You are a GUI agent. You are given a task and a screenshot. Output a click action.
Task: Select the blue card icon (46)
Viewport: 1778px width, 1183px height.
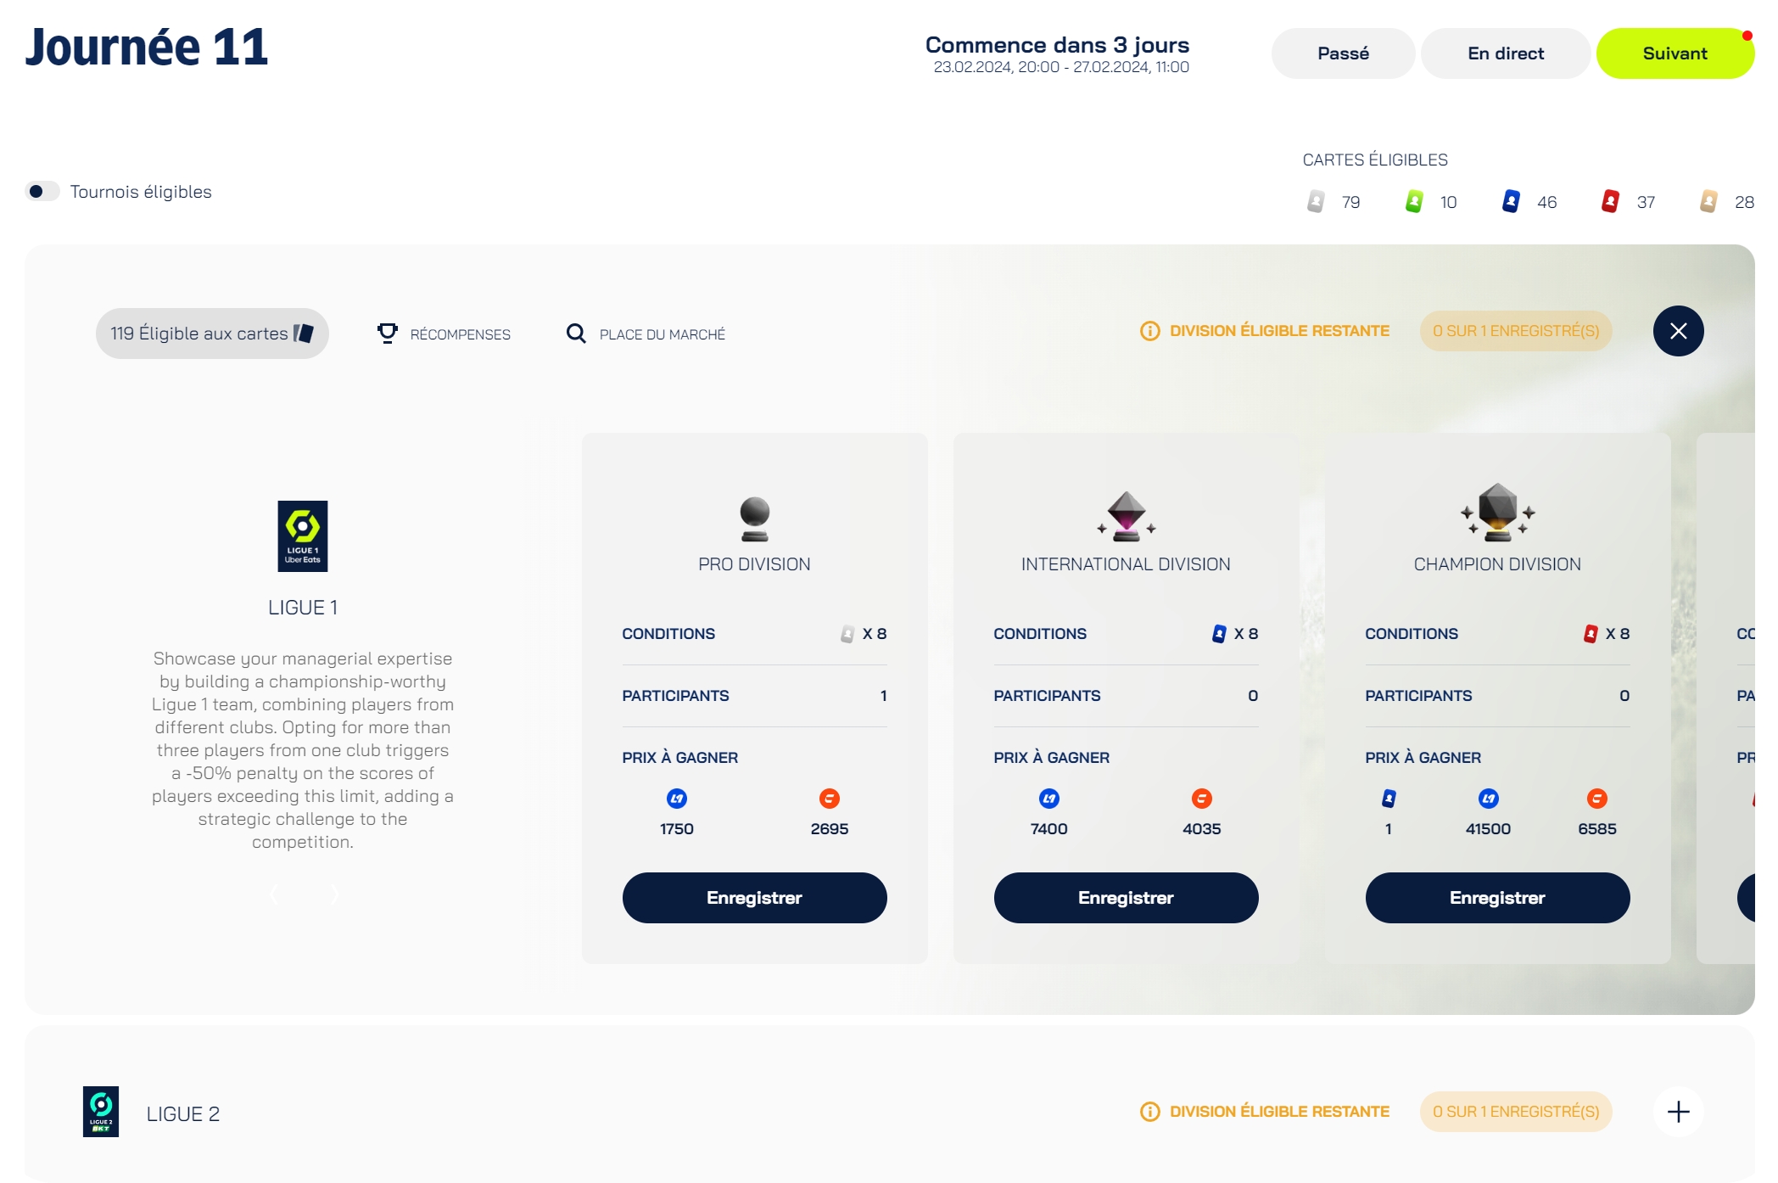pyautogui.click(x=1511, y=202)
